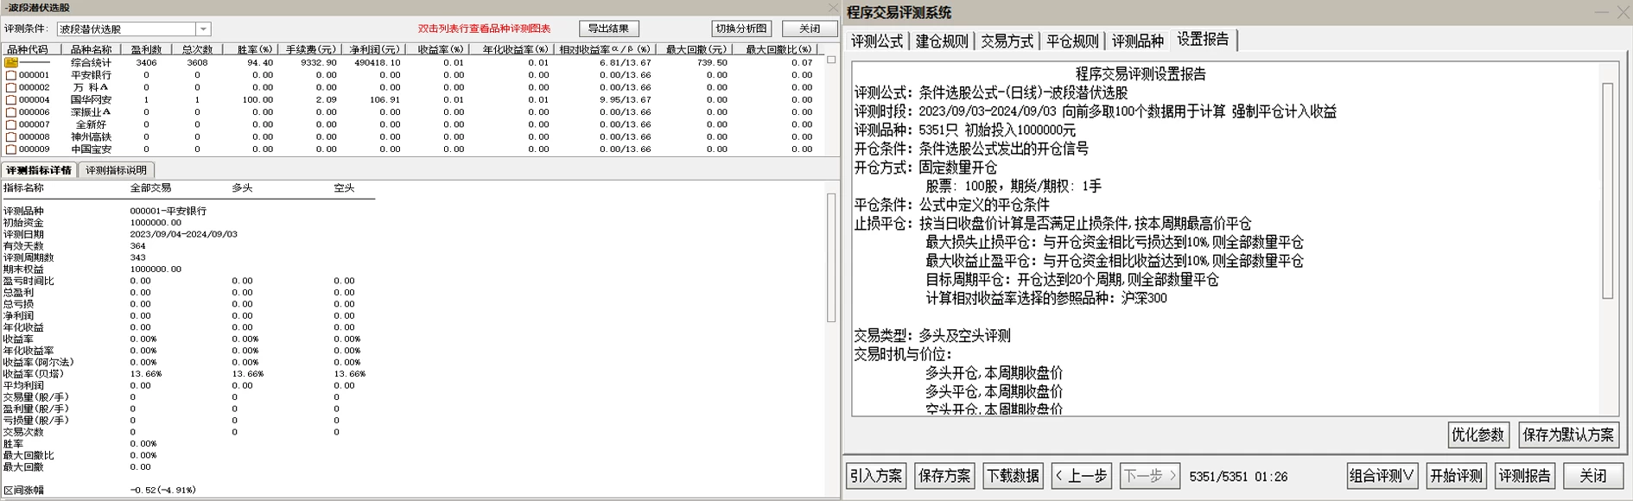Screen dimensions: 1633x501
Task: Click the icon next to 000009 中国宝安
Action: click(11, 149)
